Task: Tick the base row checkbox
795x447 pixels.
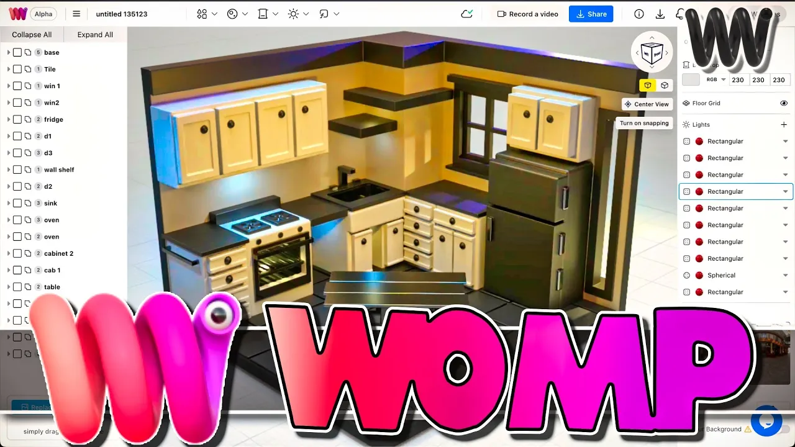Action: [17, 52]
